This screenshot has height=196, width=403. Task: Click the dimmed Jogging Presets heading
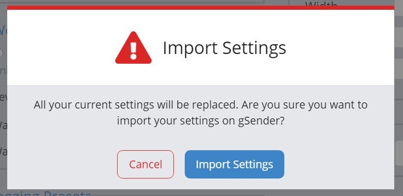[46, 193]
